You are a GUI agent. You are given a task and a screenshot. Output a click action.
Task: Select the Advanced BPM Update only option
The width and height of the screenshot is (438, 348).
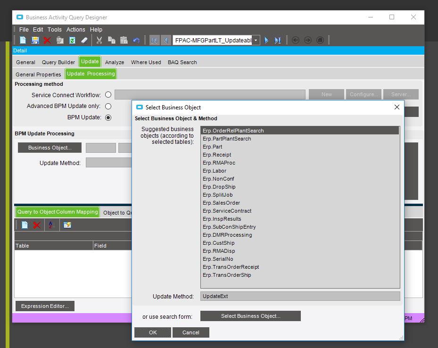(108, 106)
